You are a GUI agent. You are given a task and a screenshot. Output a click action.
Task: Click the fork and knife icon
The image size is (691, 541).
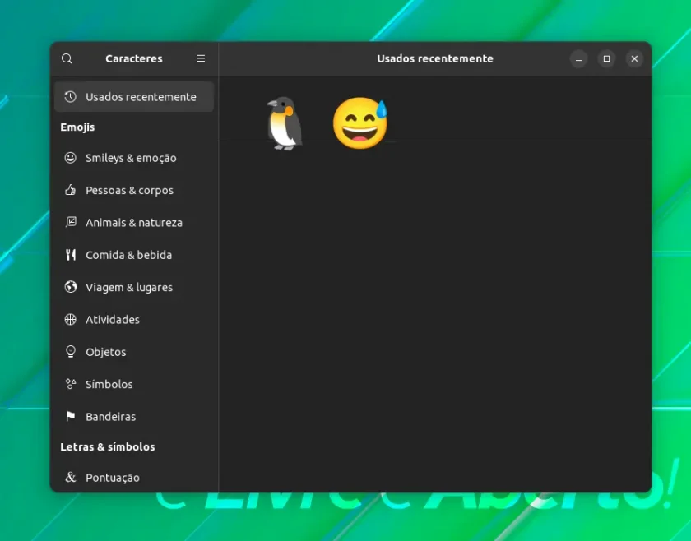[x=71, y=255]
